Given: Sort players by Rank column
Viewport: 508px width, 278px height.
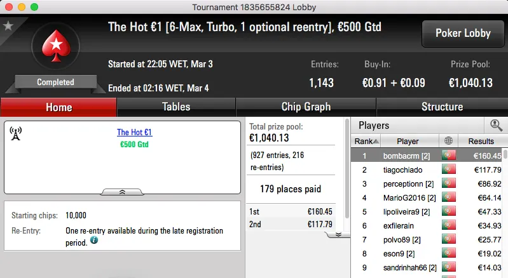Looking at the screenshot, I should tap(366, 141).
